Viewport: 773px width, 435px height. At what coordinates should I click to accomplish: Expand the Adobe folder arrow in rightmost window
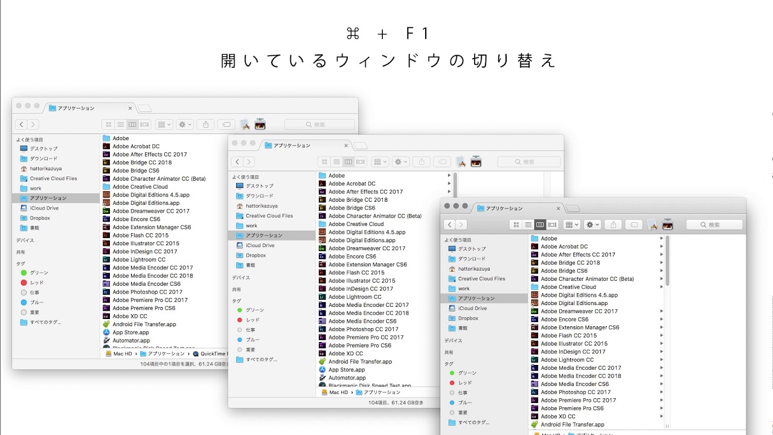[662, 239]
